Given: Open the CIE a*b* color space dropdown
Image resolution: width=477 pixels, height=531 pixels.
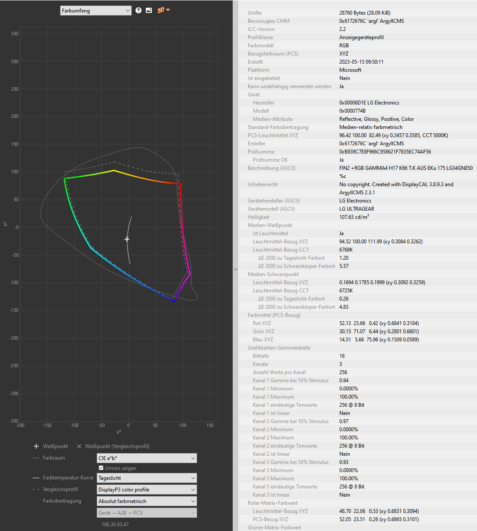Looking at the screenshot, I should [147, 458].
